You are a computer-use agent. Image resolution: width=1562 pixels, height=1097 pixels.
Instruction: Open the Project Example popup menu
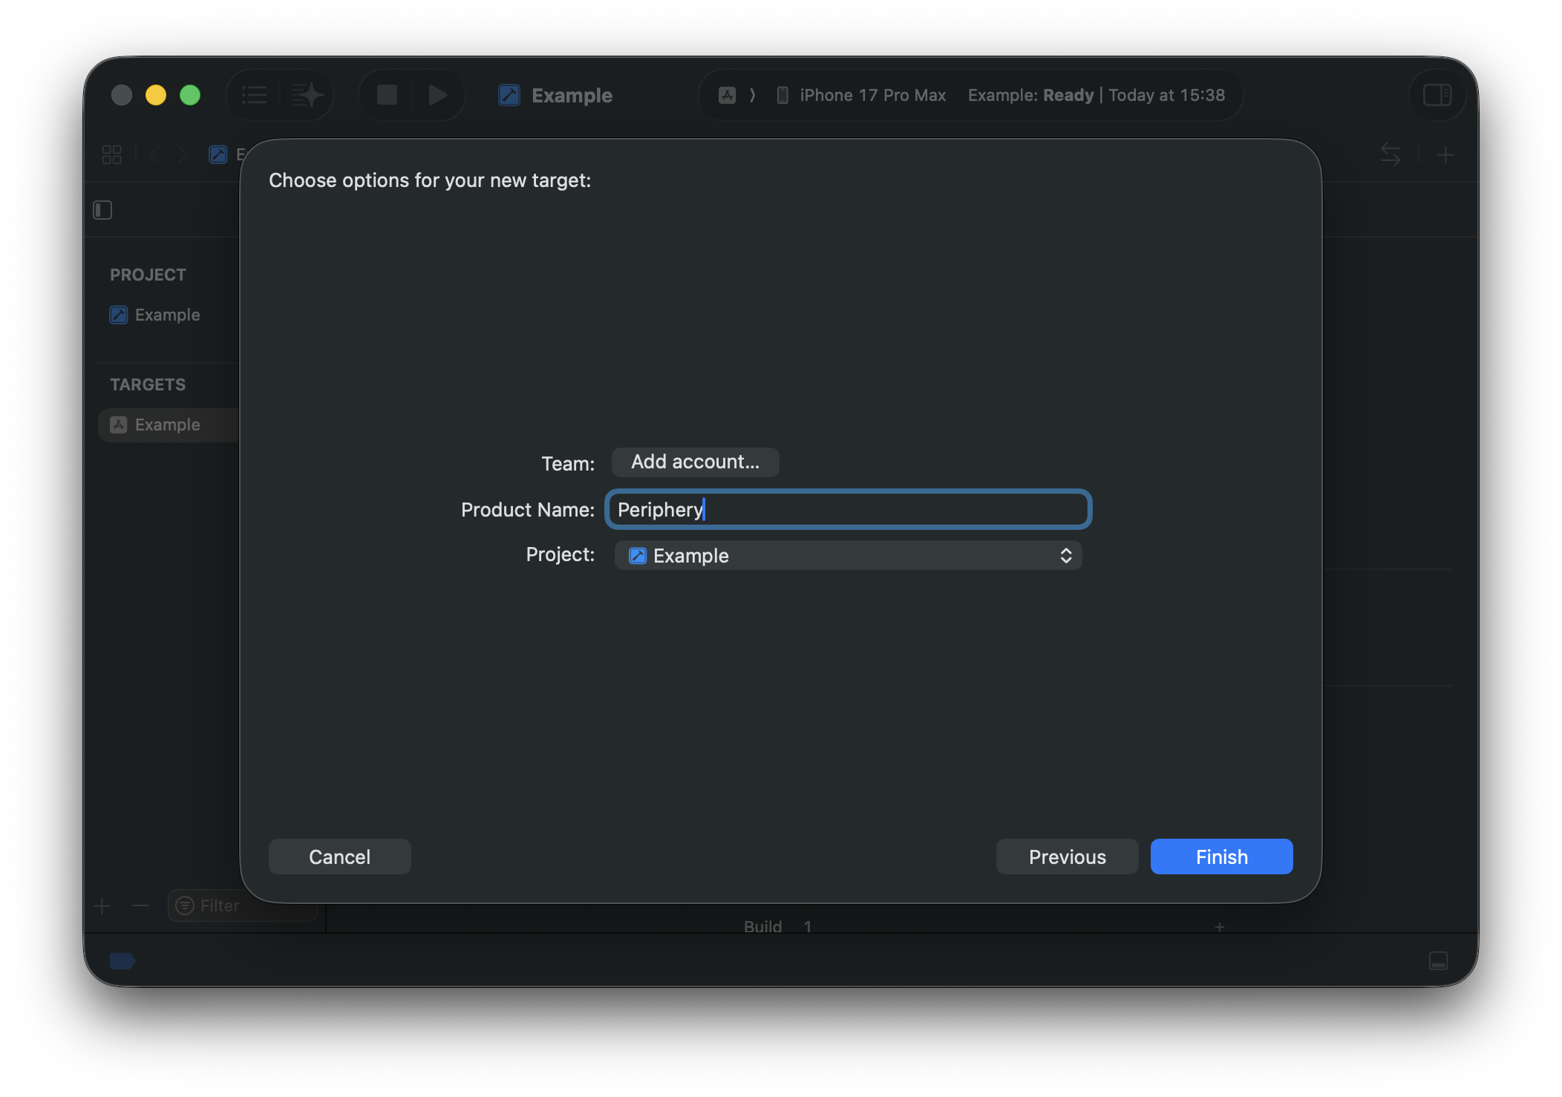pos(848,555)
